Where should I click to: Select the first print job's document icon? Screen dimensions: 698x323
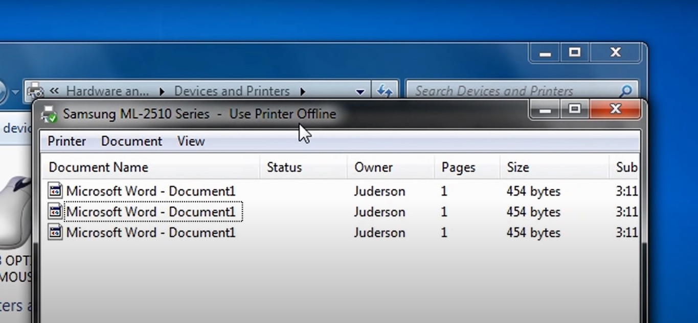pyautogui.click(x=55, y=191)
